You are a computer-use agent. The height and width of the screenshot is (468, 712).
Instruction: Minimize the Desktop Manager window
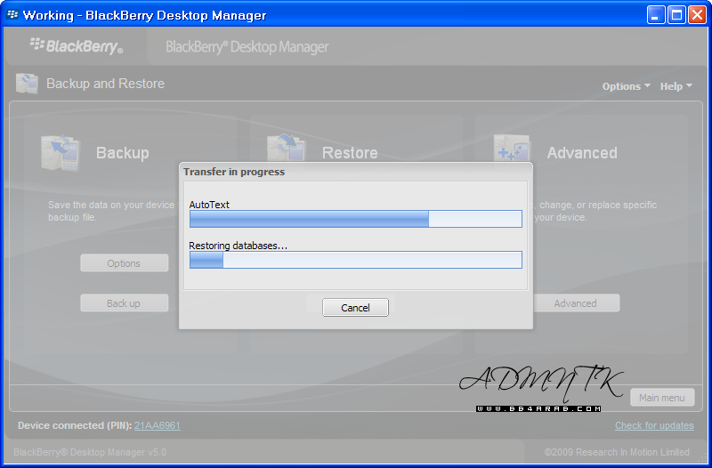pos(655,15)
